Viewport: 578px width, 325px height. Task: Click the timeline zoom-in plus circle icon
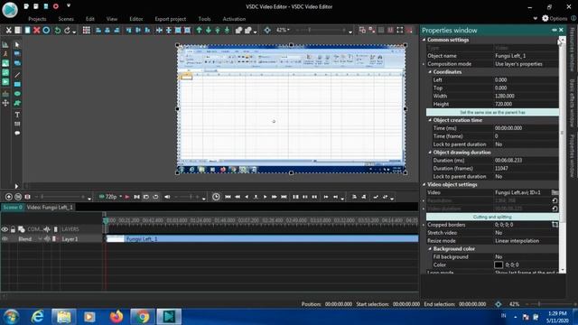click(8, 197)
